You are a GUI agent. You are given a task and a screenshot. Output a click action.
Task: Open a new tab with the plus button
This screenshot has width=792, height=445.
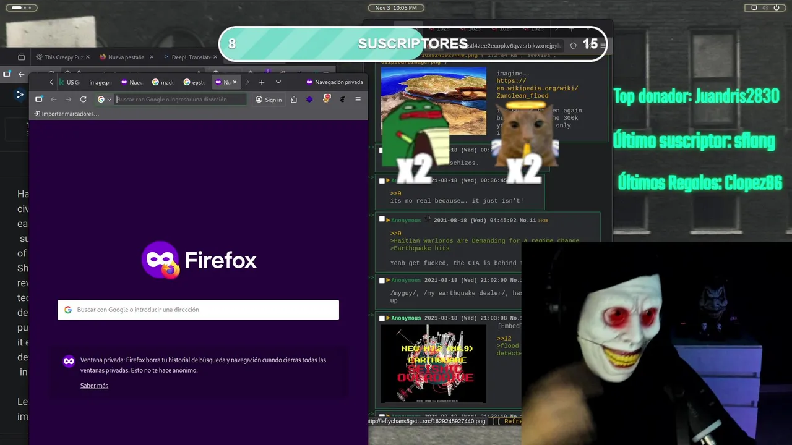point(262,82)
